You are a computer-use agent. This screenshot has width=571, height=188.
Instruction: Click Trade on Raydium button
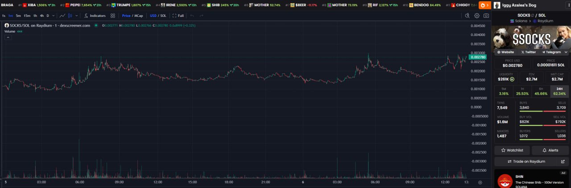526,161
